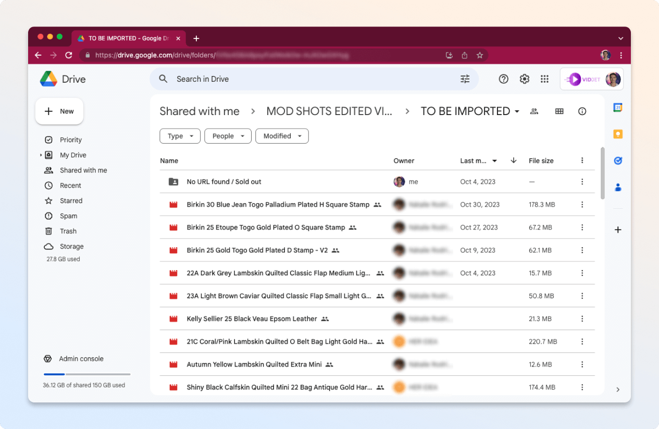Image resolution: width=659 pixels, height=429 pixels.
Task: Open Google Tasks side panel icon
Action: (x=618, y=161)
